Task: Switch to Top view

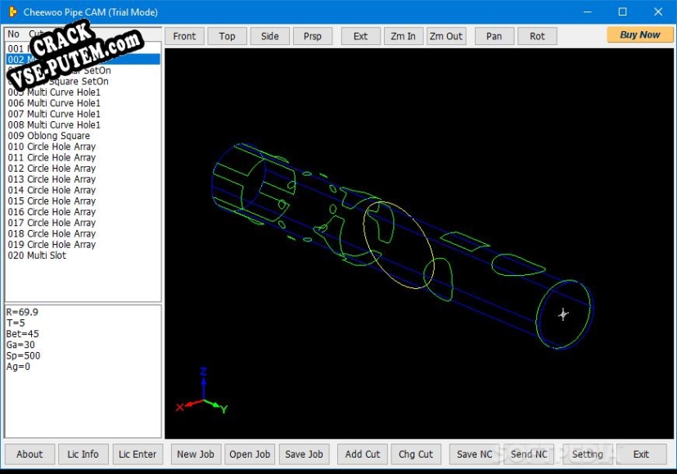Action: coord(227,36)
